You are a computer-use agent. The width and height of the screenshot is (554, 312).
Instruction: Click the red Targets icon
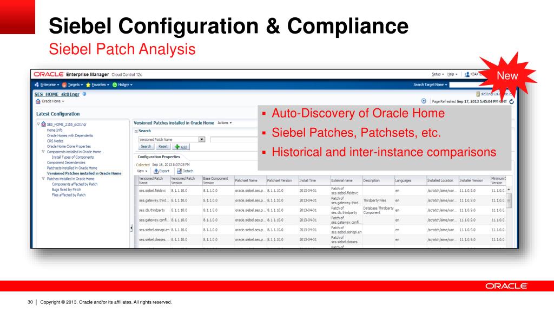(x=64, y=85)
